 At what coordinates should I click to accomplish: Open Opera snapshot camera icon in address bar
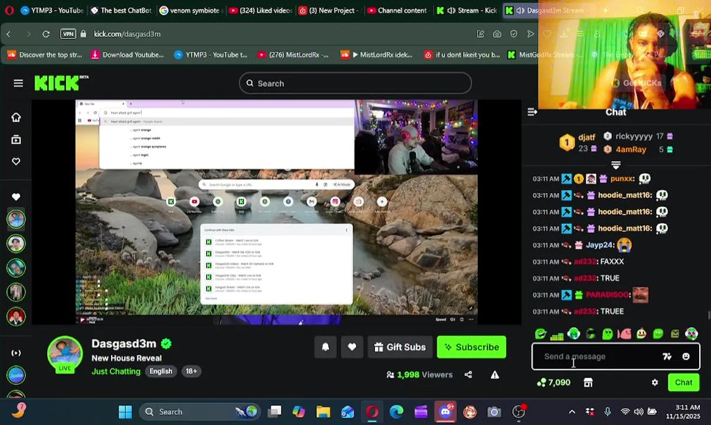[x=497, y=34]
